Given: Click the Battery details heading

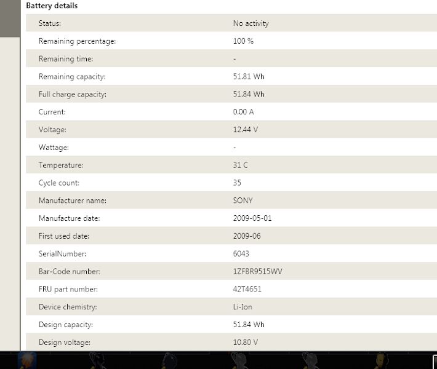Looking at the screenshot, I should (52, 6).
